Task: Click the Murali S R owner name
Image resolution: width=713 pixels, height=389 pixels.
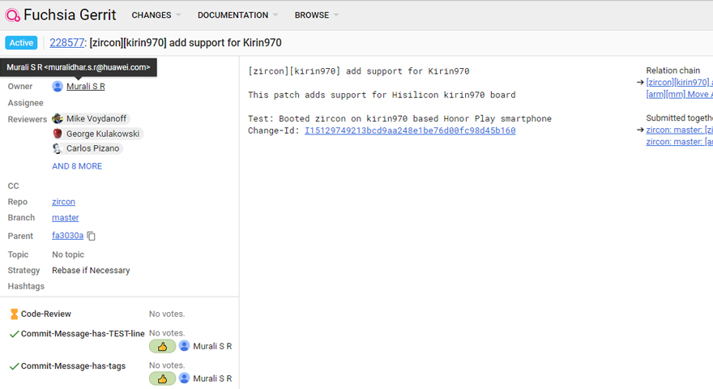Action: pos(85,87)
